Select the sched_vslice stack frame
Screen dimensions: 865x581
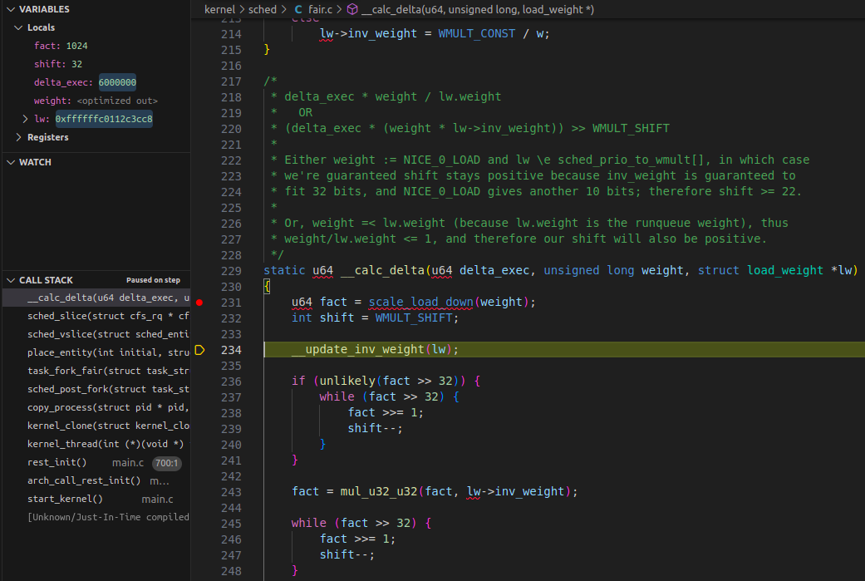click(x=96, y=334)
